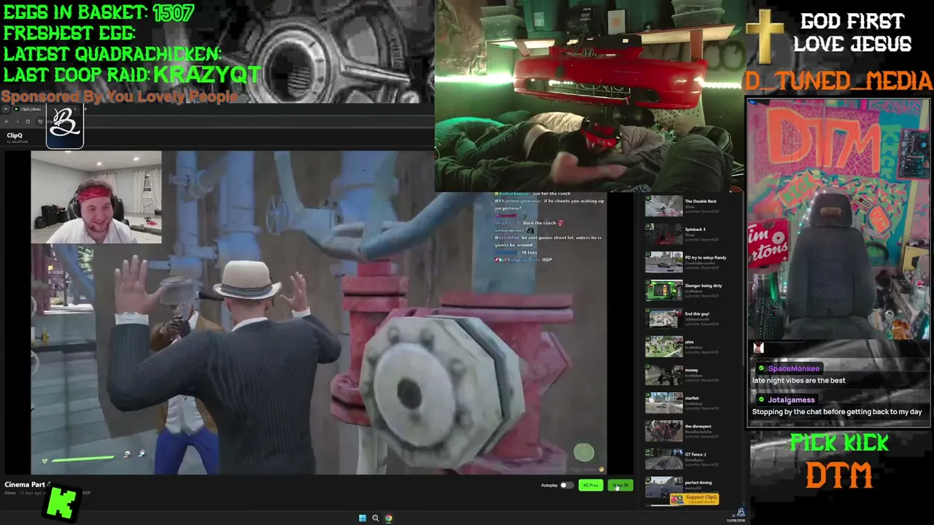Open the 'money' clip thumbnail
The height and width of the screenshot is (525, 934).
coord(663,375)
